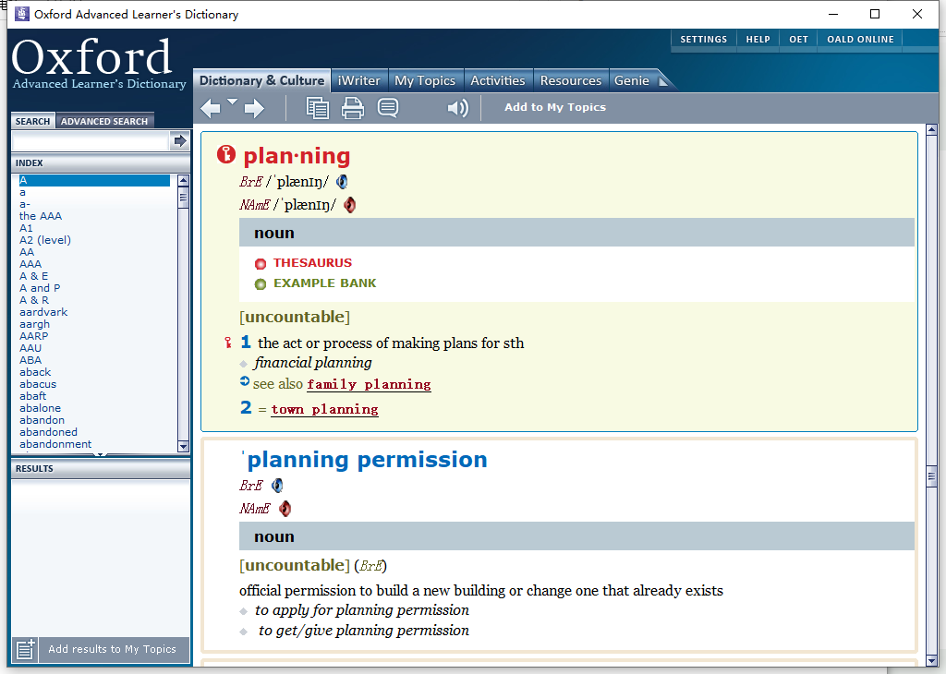
Task: Open the notes speech bubble icon
Action: click(388, 108)
